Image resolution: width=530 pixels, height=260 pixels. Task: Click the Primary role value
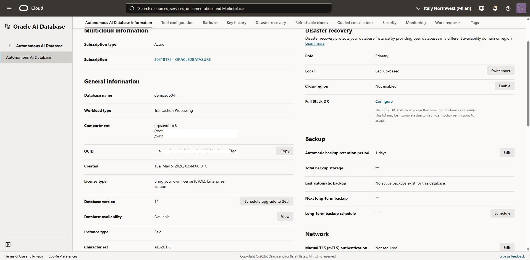(x=382, y=56)
